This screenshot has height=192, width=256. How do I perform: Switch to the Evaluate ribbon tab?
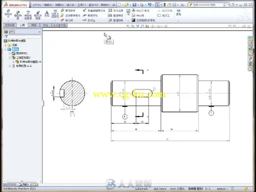coord(45,25)
